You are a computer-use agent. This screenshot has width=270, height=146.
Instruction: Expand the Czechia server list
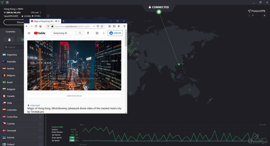pos(40,124)
